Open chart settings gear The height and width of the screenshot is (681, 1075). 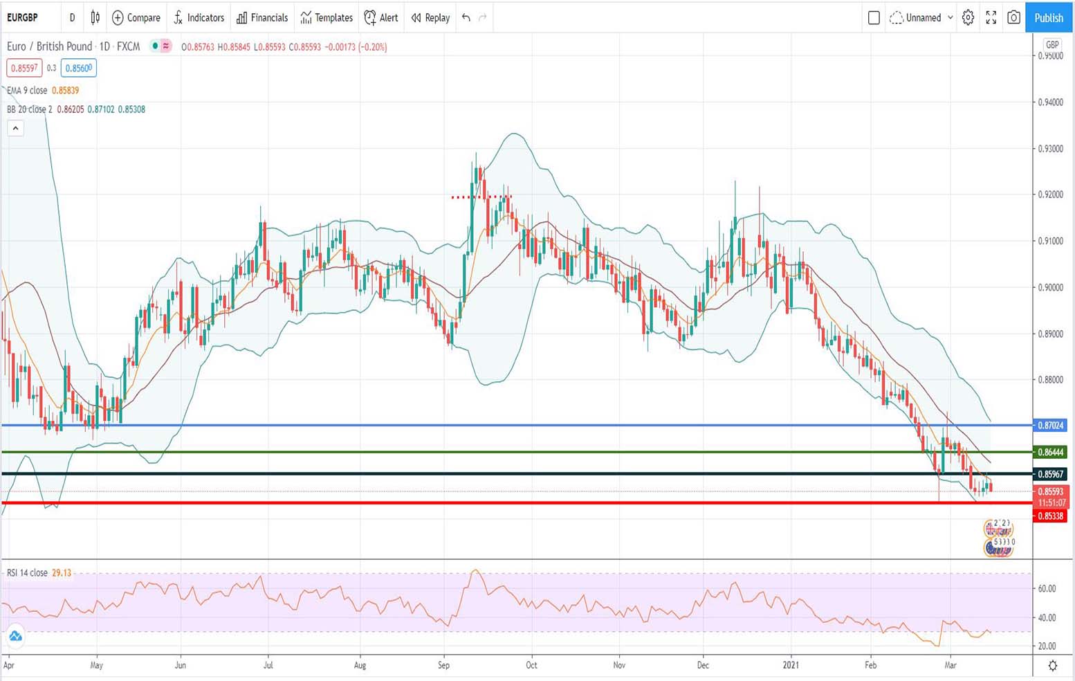click(968, 18)
